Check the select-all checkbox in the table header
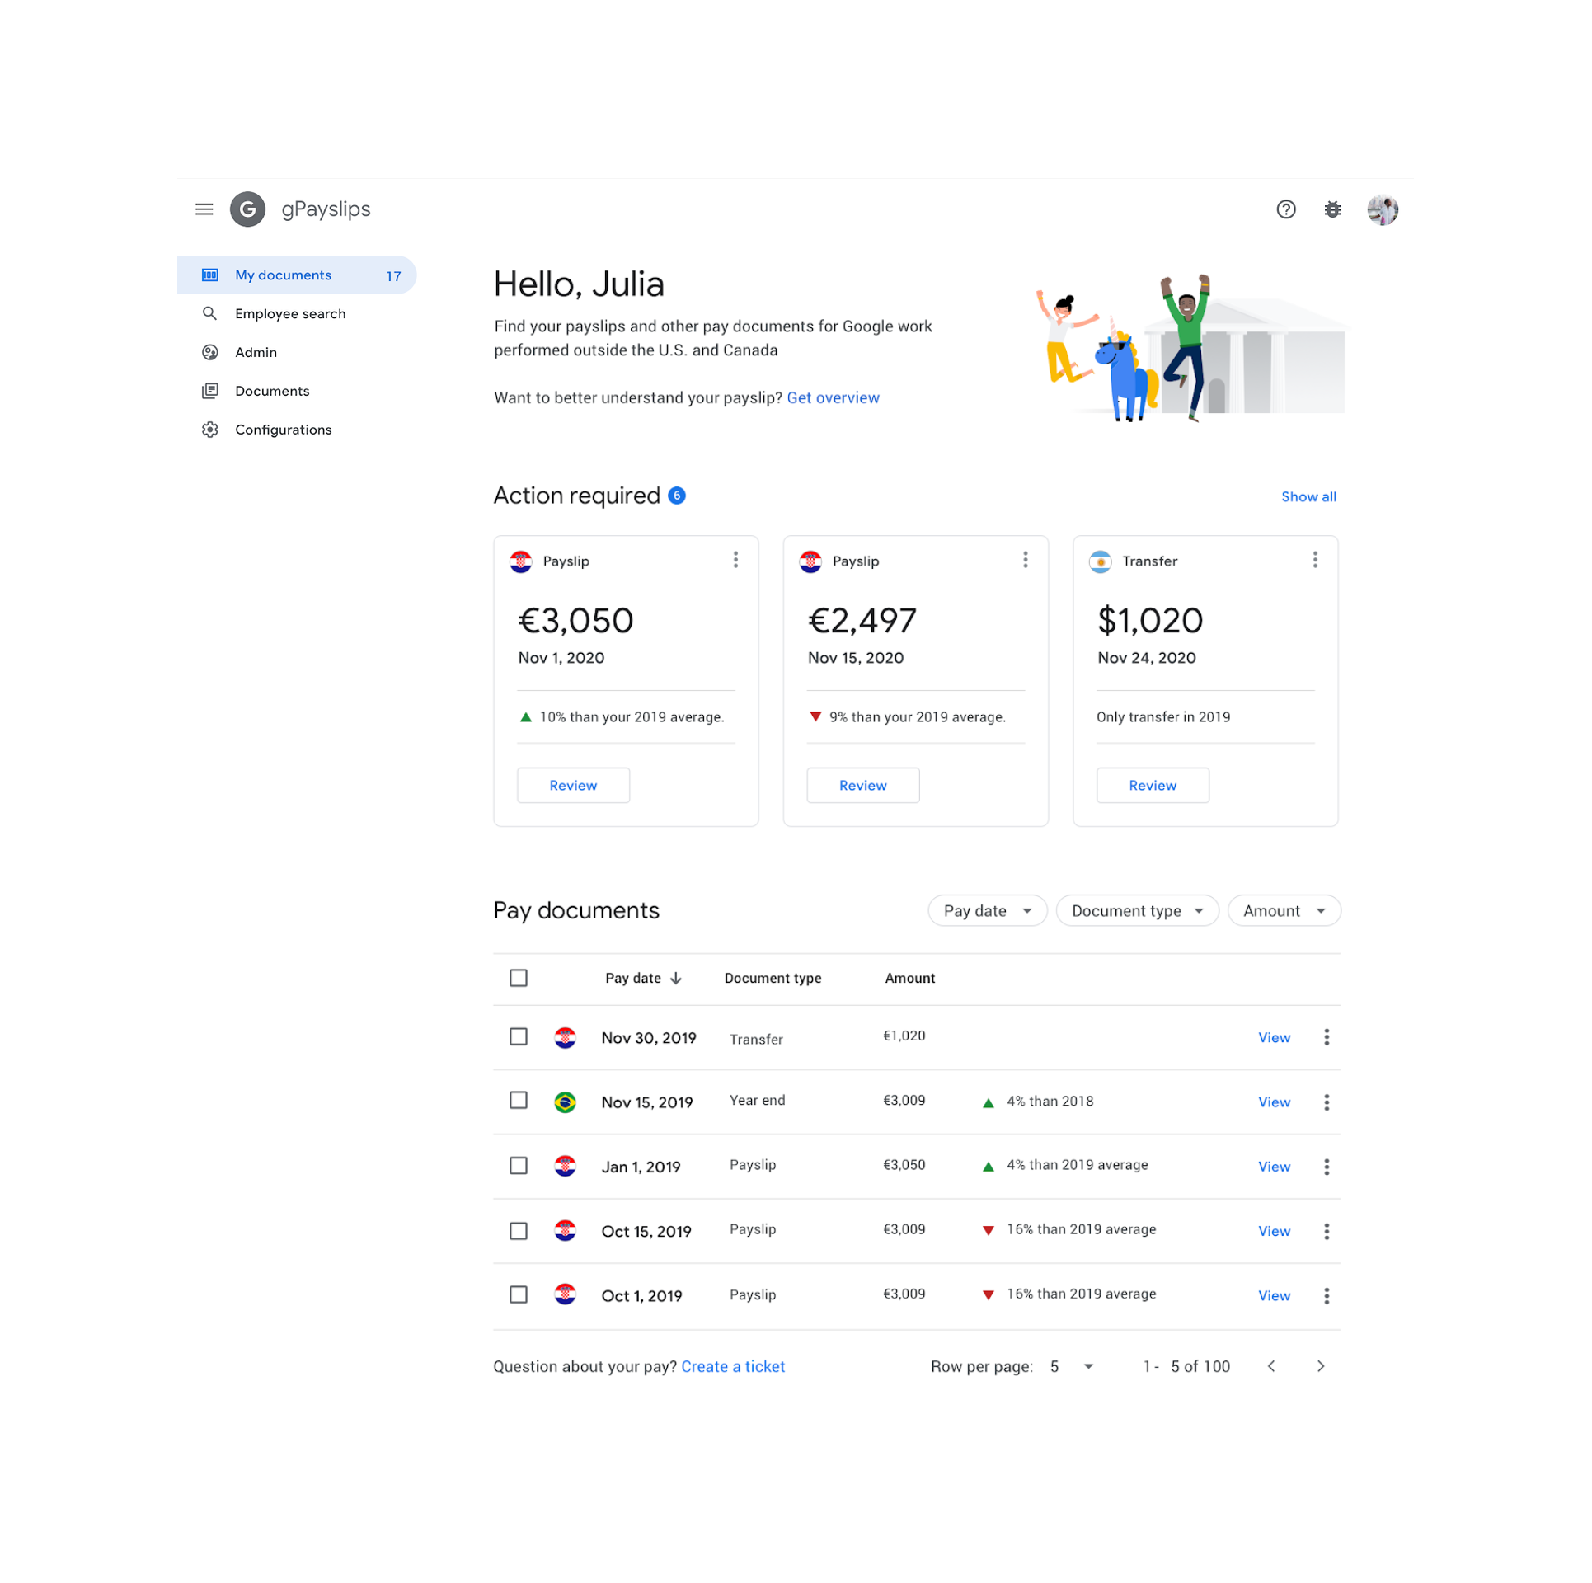Screen dimensions: 1592x1583 coord(519,978)
